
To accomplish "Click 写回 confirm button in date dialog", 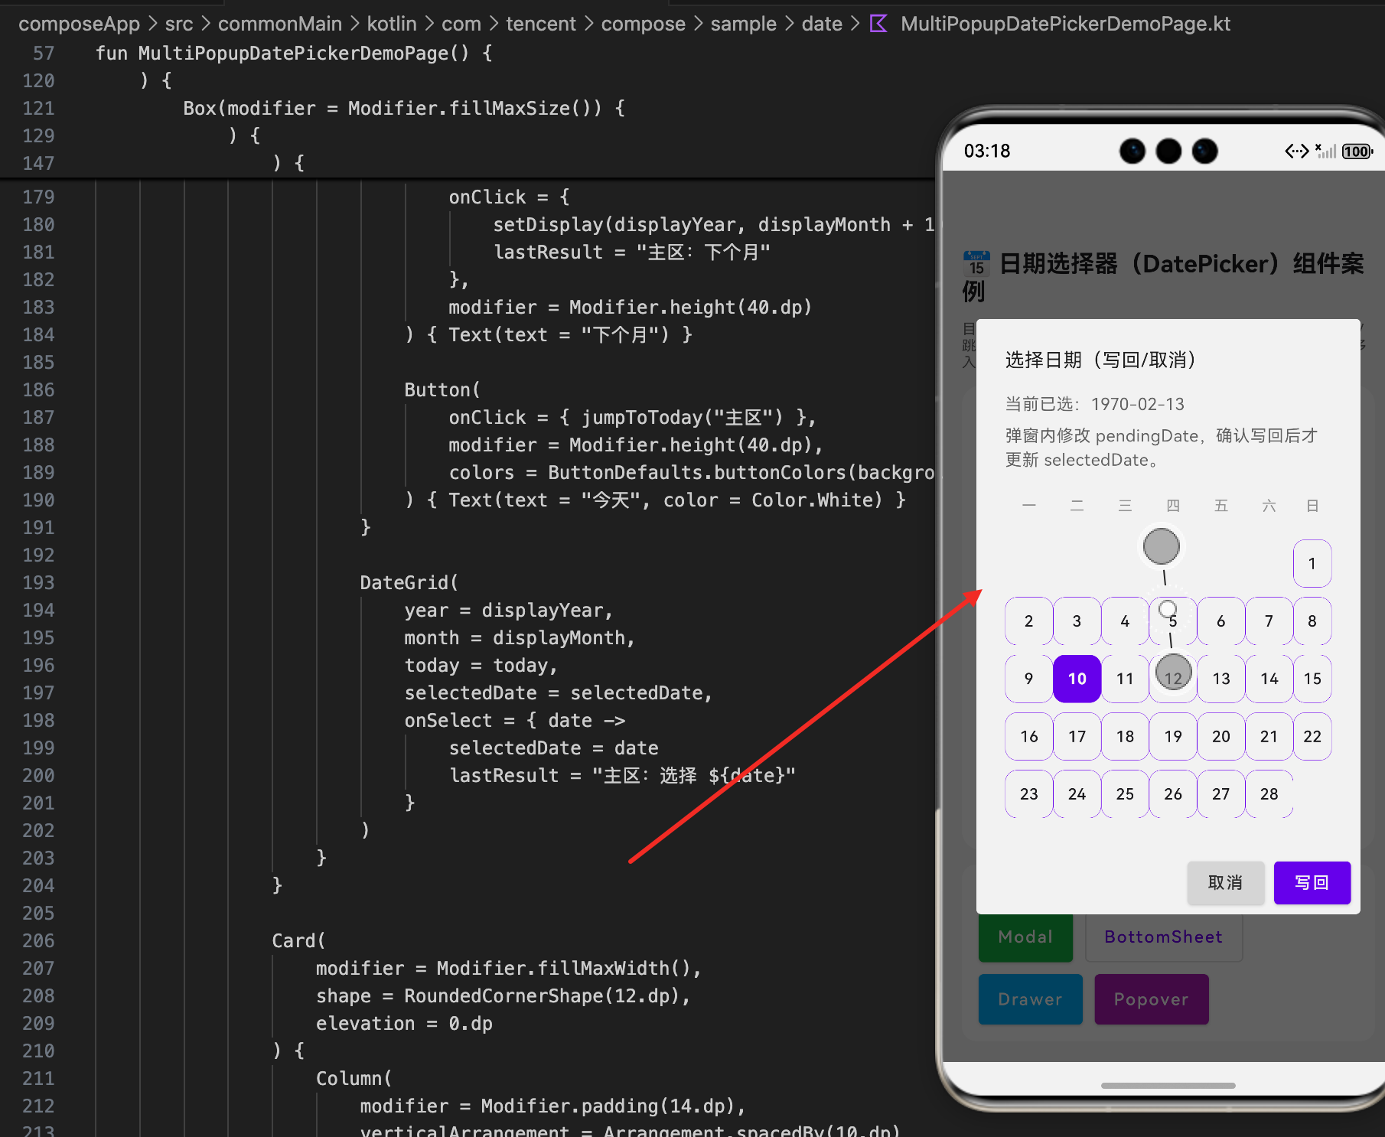I will pos(1312,882).
